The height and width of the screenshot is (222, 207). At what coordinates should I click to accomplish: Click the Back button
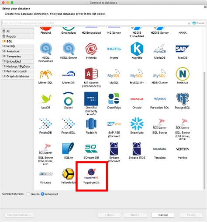109,215
